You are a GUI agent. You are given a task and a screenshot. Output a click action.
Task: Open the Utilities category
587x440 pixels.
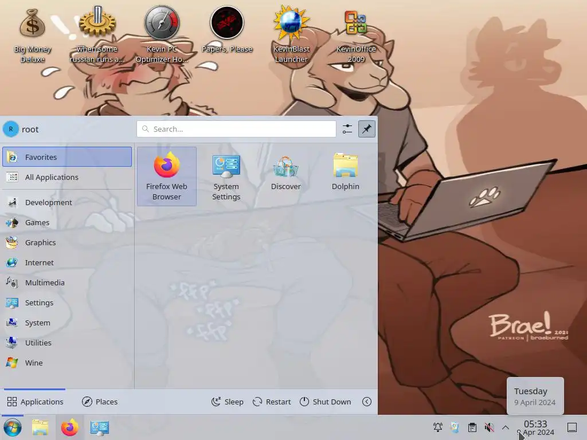[x=67, y=343]
